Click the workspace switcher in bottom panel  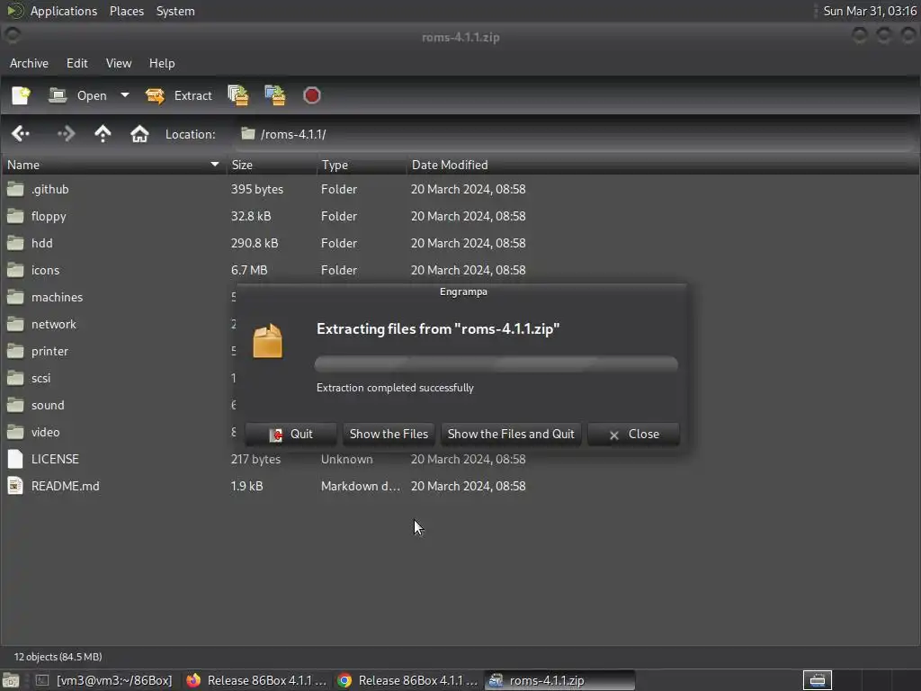817,680
